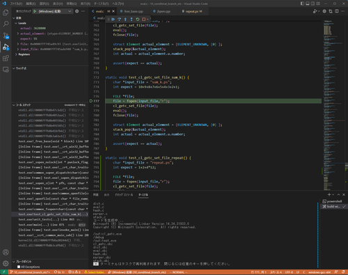Screen dimensions: 348x275
Task: Open the ファイル (File) menu
Action: pos(16,3)
